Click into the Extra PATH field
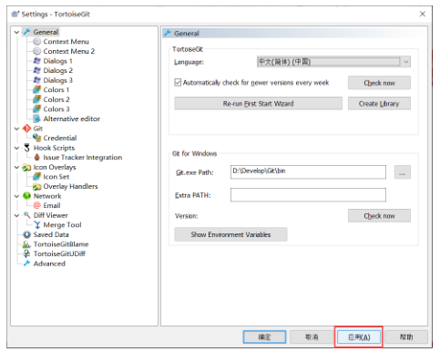The image size is (440, 352). (x=308, y=195)
